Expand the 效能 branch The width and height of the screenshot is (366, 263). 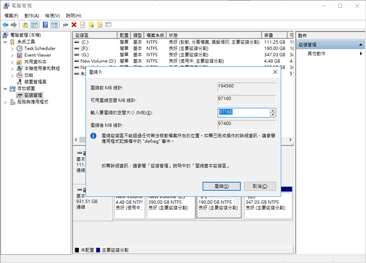click(x=12, y=75)
